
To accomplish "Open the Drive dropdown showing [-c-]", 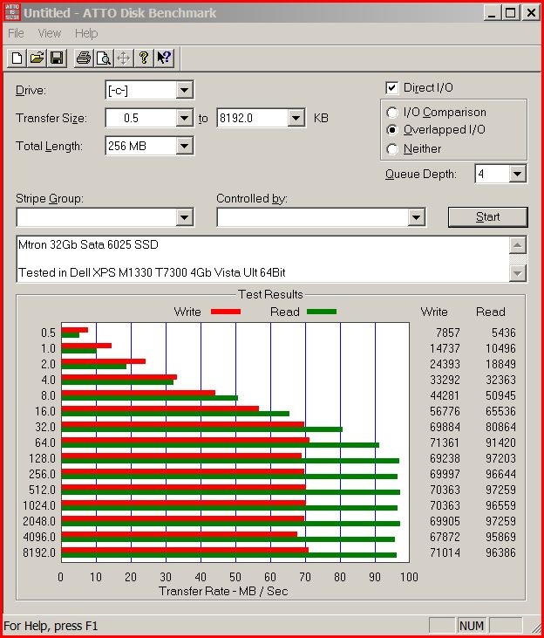I will tap(184, 90).
